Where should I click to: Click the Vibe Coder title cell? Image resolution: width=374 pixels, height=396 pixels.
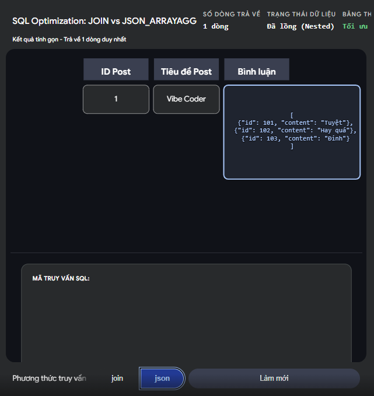point(186,99)
